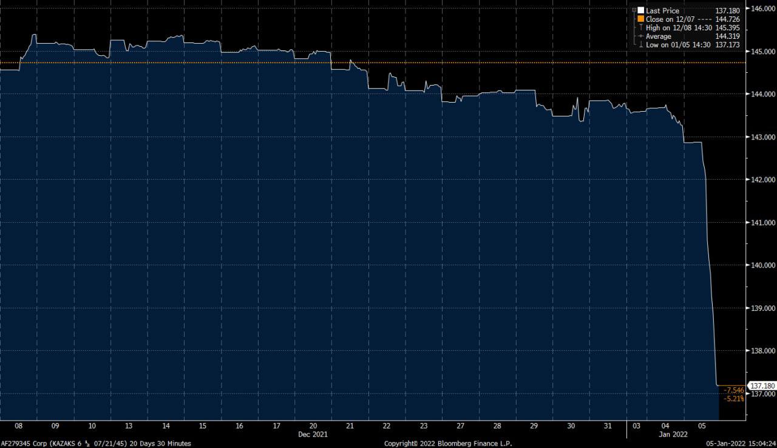Click the -5.21% percent change tag
This screenshot has width=777, height=448.
click(x=734, y=398)
